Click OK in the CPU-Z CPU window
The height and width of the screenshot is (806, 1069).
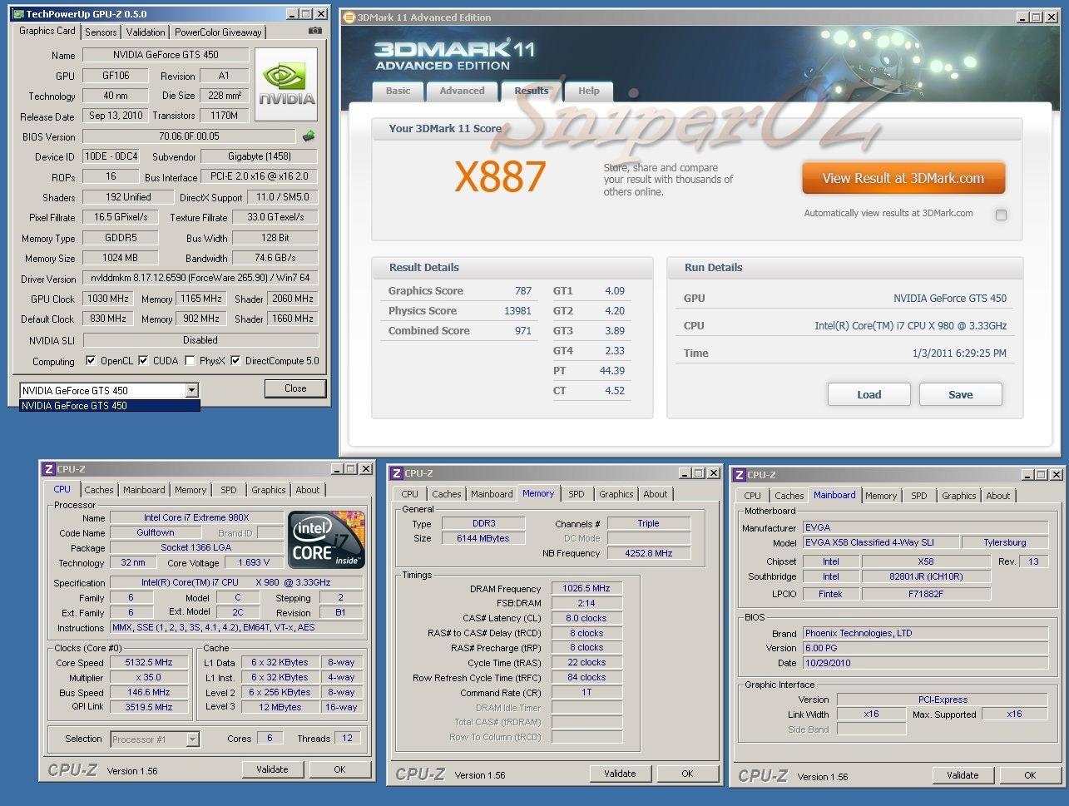[339, 769]
